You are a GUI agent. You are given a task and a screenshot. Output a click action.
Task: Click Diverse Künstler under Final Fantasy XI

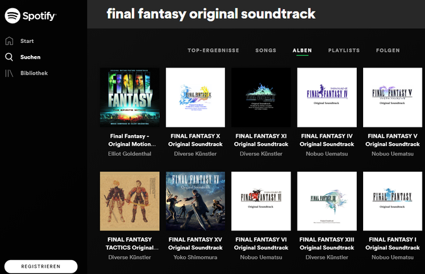pos(261,154)
